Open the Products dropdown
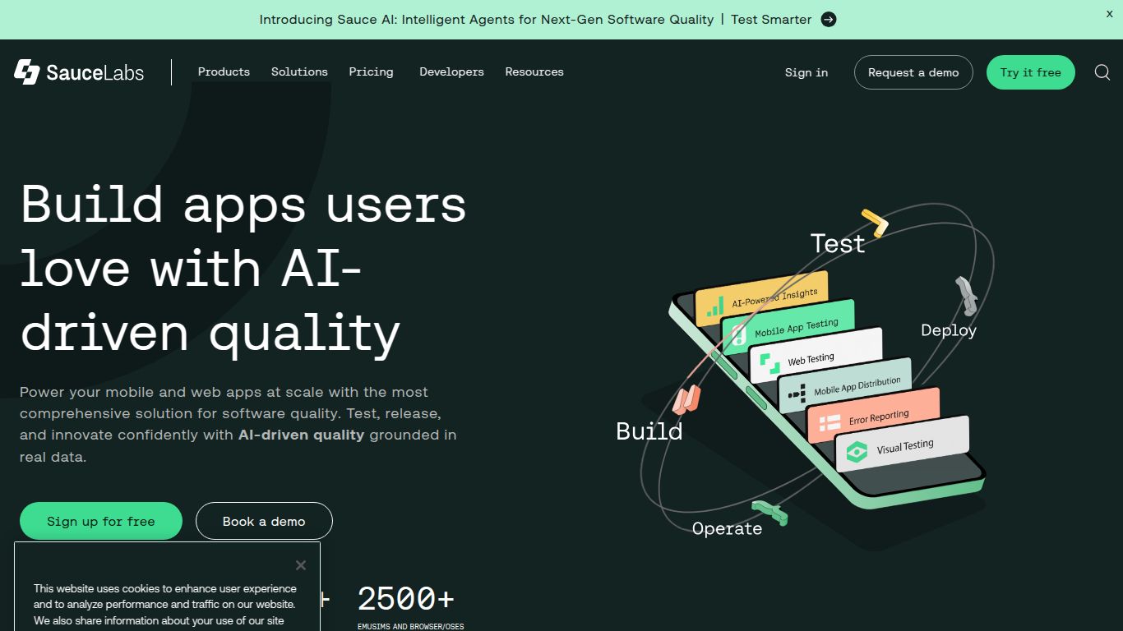Viewport: 1123px width, 631px height. click(x=223, y=72)
